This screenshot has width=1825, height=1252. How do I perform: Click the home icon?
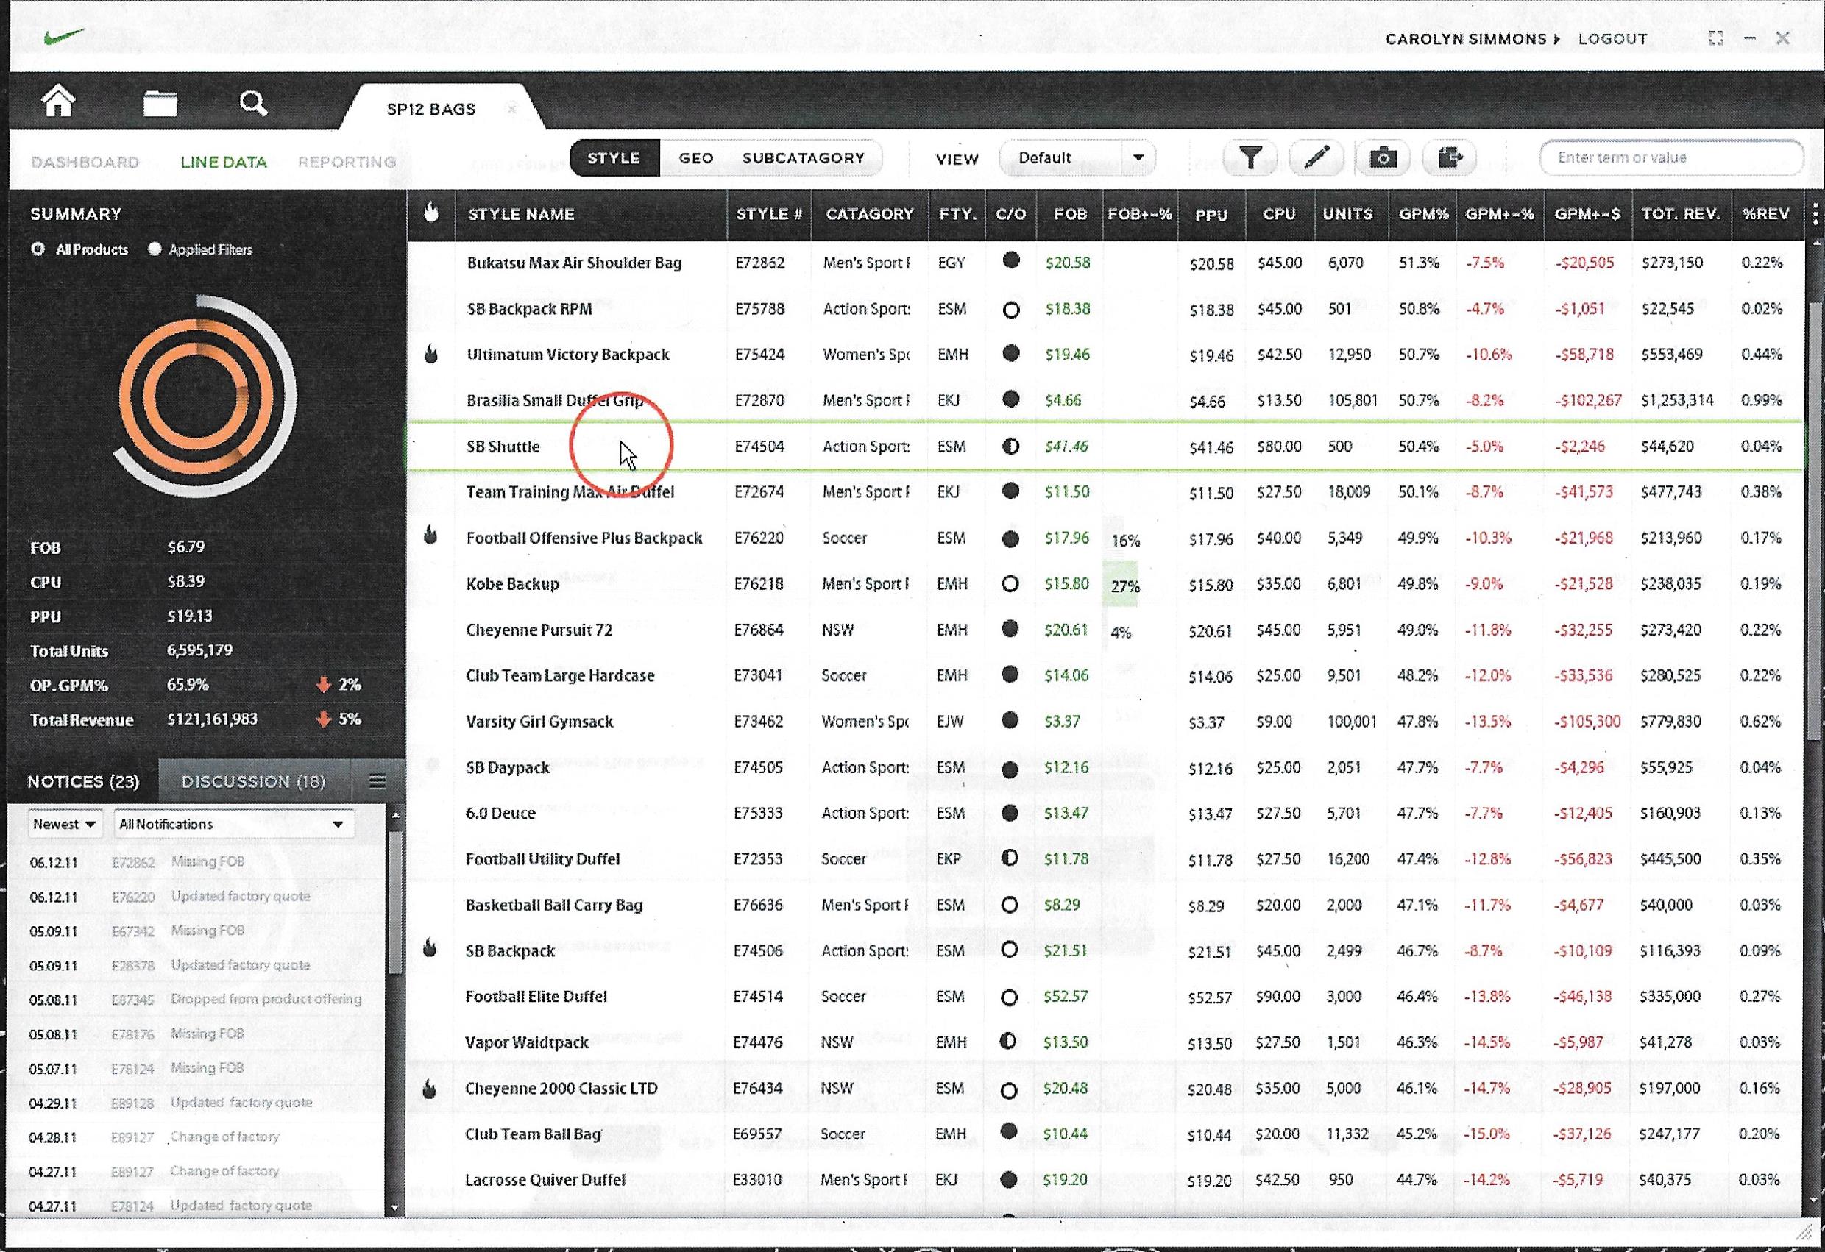[59, 102]
